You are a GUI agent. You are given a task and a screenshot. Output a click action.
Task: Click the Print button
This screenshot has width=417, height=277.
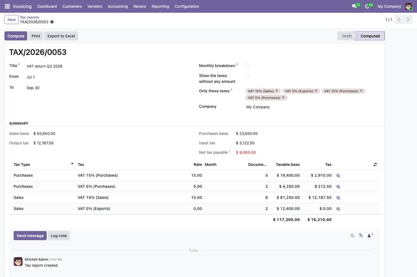click(36, 36)
